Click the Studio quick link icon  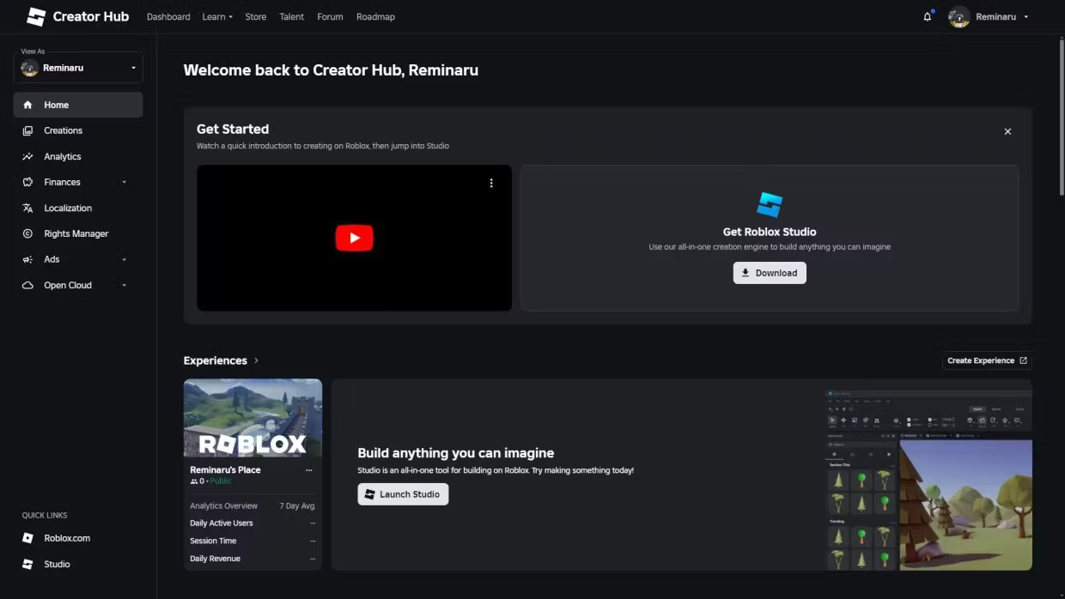click(x=28, y=564)
